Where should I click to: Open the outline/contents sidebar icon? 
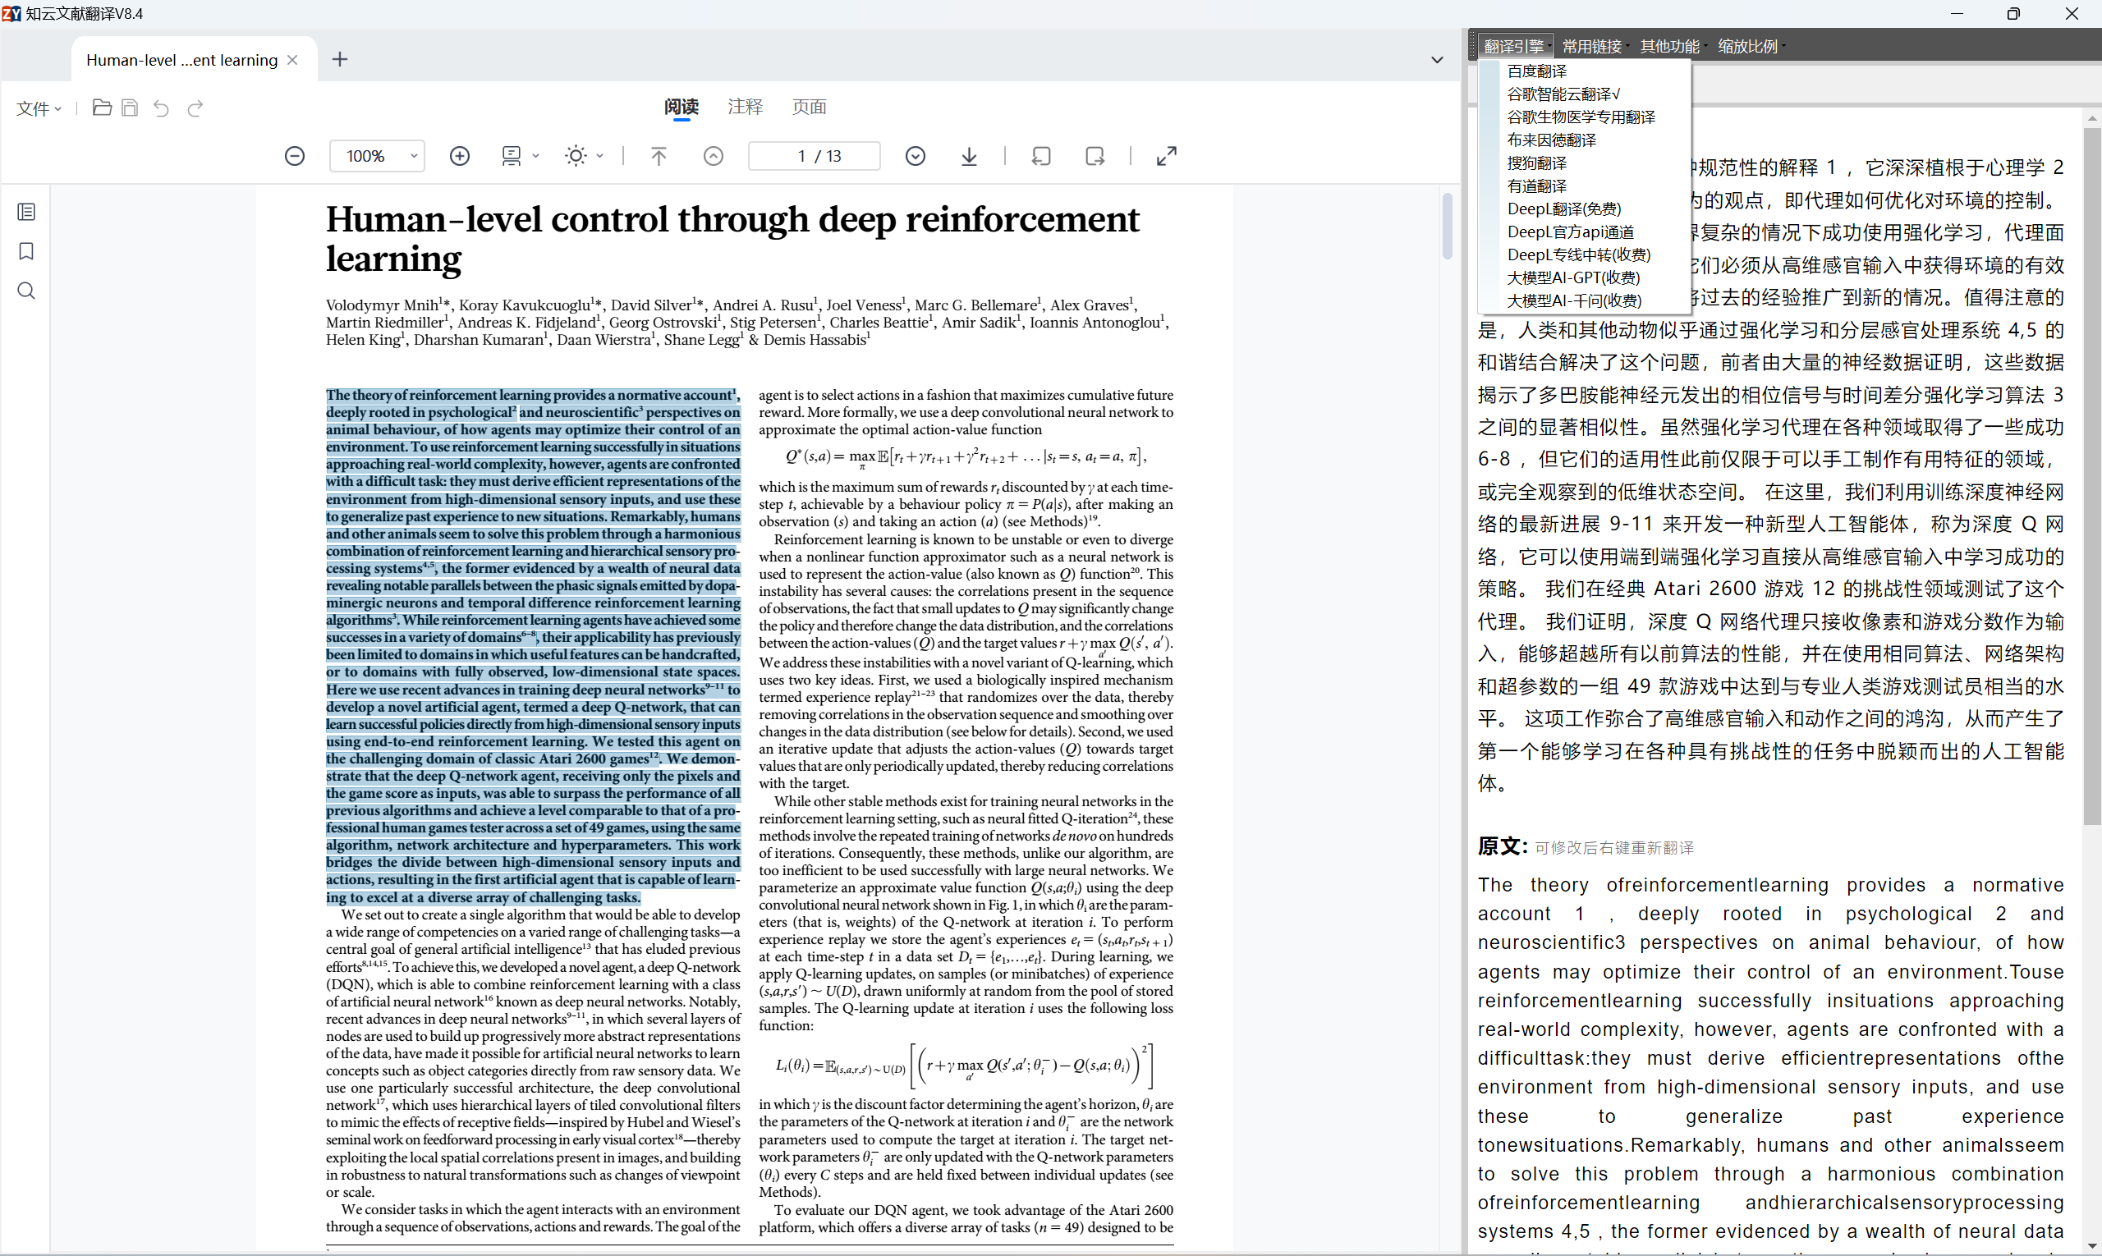pyautogui.click(x=26, y=212)
